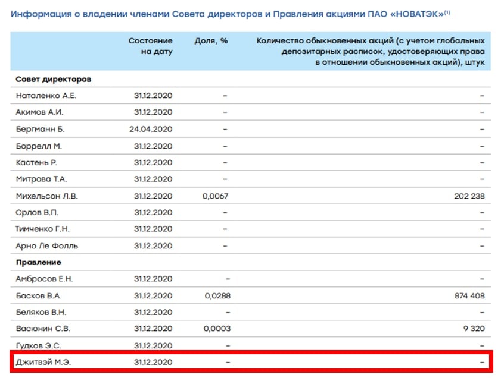The width and height of the screenshot is (501, 378).
Task: Click the name 'Беляков В.Н.'
Action: coord(41,313)
